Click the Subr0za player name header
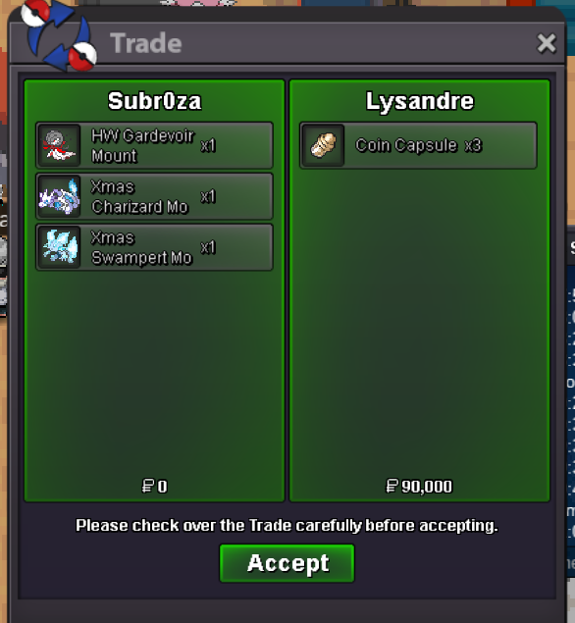This screenshot has width=575, height=623. tap(155, 101)
